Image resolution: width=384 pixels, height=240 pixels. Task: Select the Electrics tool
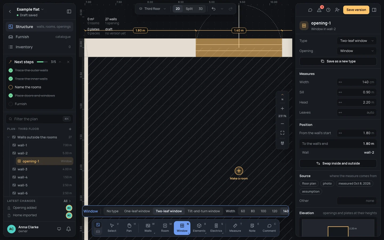pos(216,228)
